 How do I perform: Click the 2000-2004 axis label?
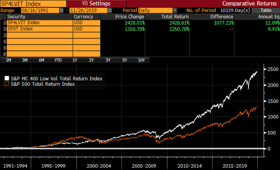point(99,166)
